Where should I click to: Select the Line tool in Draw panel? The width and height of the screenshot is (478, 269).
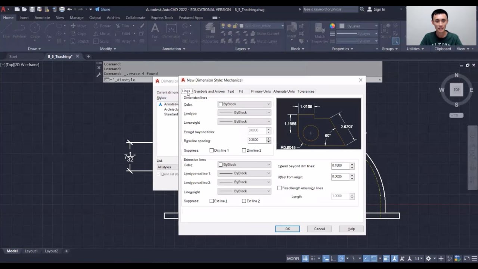click(6, 31)
